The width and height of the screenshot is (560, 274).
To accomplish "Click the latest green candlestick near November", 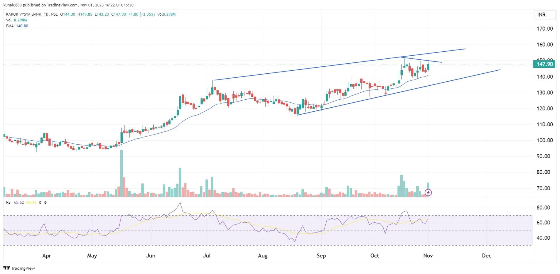I will click(x=428, y=67).
